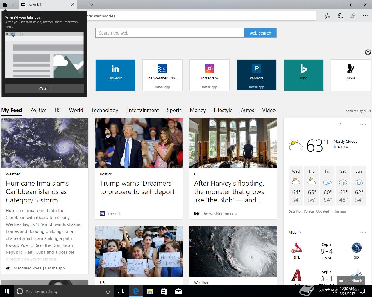This screenshot has width=372, height=297.
Task: Select the Sun forecast column
Action: [359, 186]
